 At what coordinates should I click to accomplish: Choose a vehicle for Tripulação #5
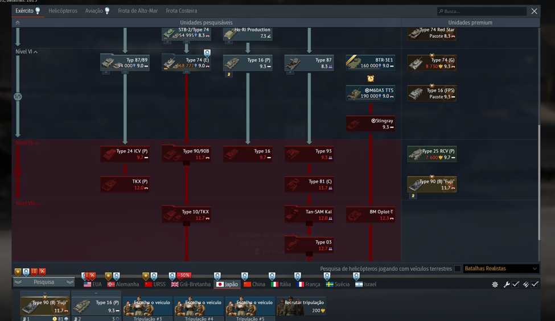[x=250, y=306]
